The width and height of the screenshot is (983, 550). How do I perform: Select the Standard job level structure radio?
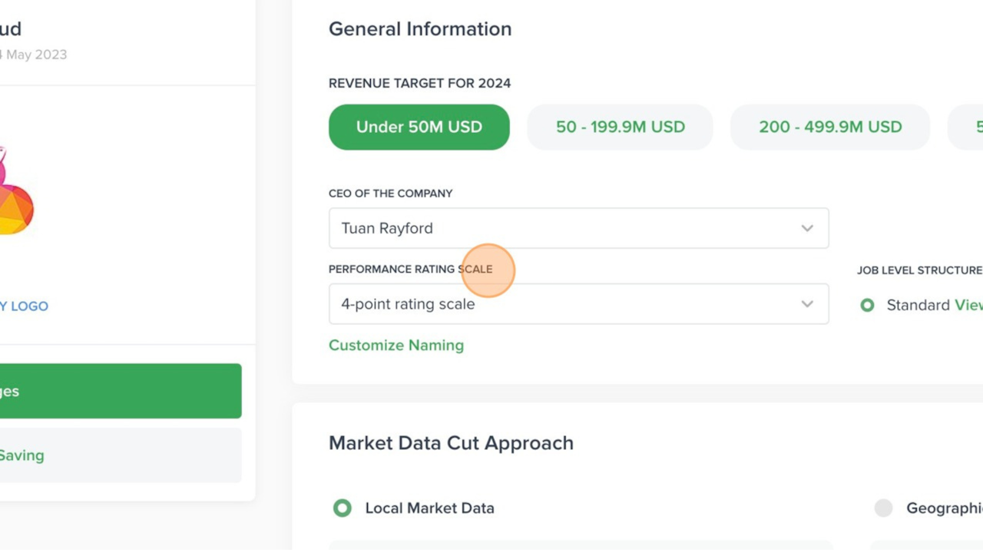click(x=867, y=305)
